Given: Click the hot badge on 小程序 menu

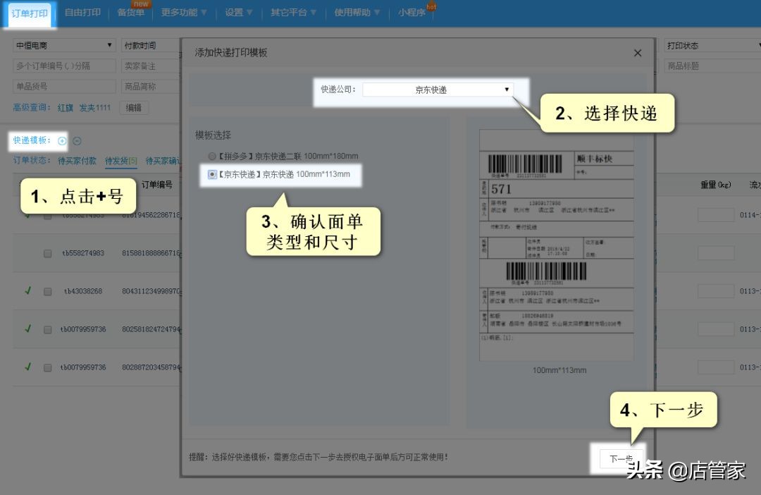Looking at the screenshot, I should coord(431,6).
